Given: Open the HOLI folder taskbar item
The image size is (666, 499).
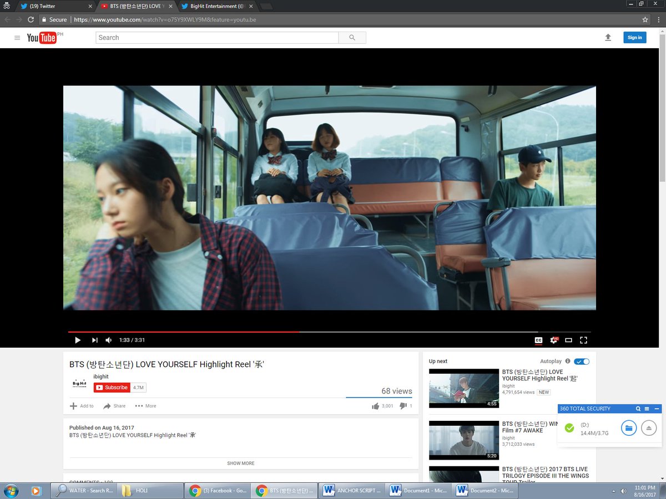Looking at the screenshot, I should (x=150, y=491).
